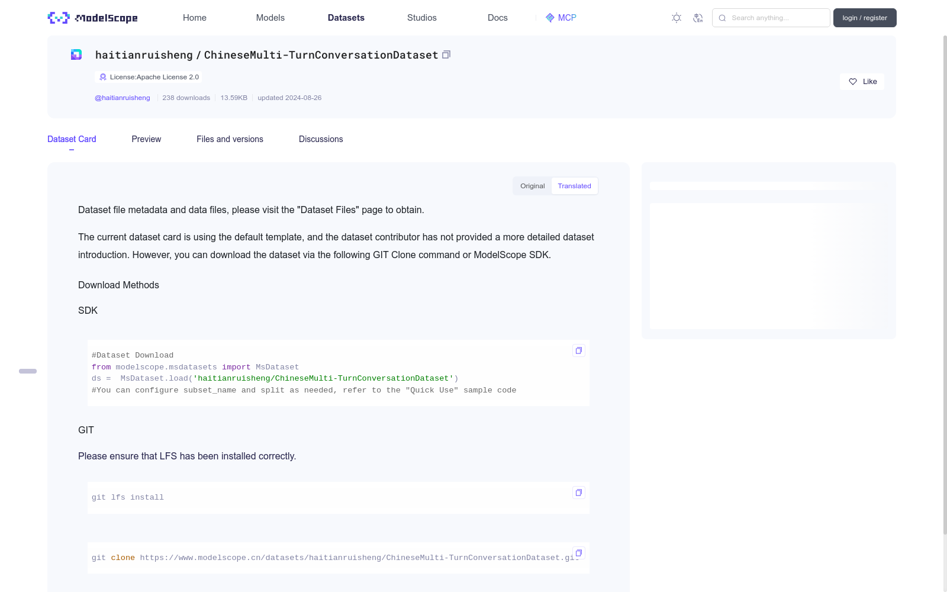Click the search magnifier icon

click(x=722, y=18)
